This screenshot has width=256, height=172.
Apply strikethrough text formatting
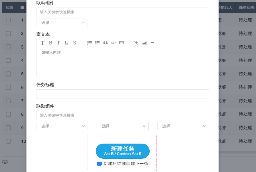pos(74,43)
